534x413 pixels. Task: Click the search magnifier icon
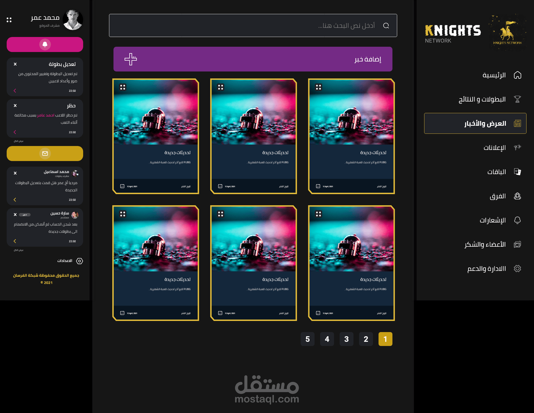[x=386, y=26]
